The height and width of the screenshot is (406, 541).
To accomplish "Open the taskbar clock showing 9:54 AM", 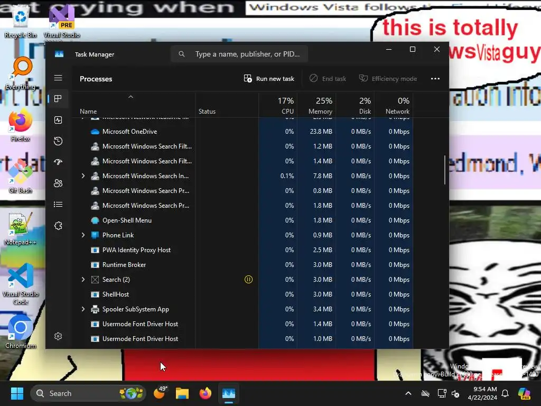I will 482,393.
